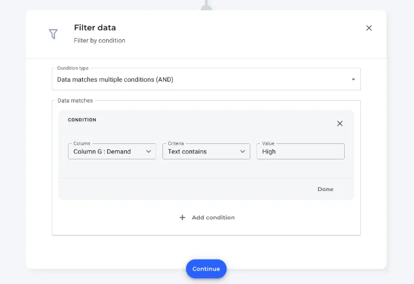The height and width of the screenshot is (284, 414).
Task: Click the chevron in the Column selector
Action: pos(148,152)
